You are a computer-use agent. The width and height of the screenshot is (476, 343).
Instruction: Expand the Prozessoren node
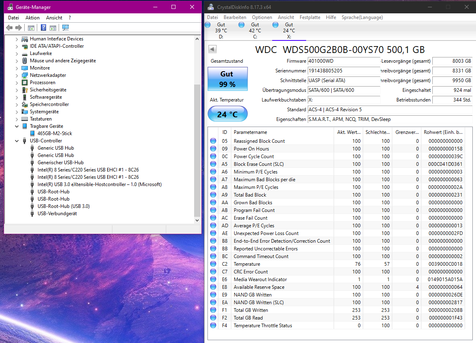click(x=17, y=83)
